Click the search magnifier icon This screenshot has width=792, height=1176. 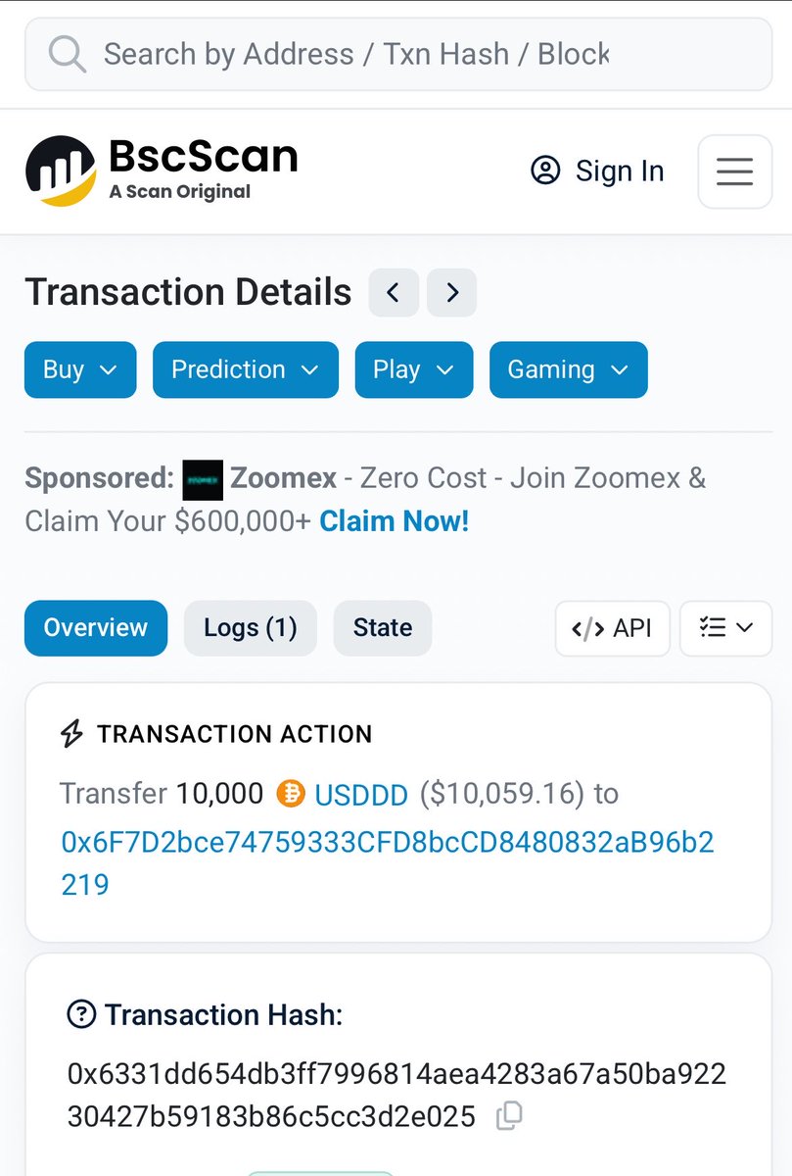pyautogui.click(x=68, y=54)
